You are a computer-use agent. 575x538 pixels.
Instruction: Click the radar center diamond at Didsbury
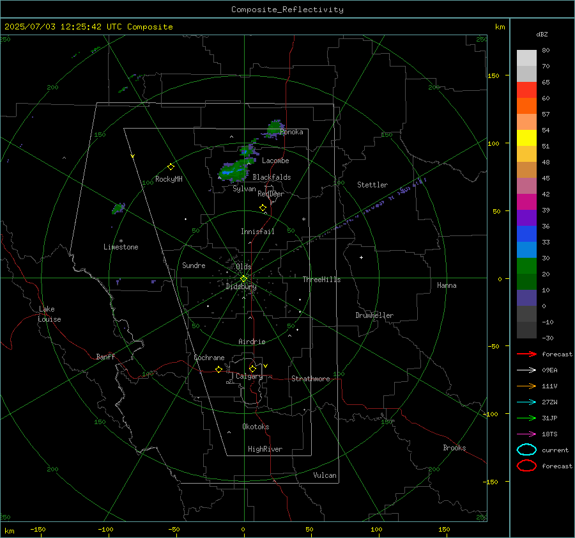click(244, 279)
